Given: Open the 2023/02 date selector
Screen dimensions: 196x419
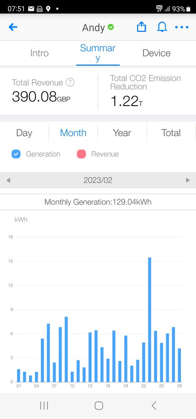Looking at the screenshot, I should pos(98,180).
